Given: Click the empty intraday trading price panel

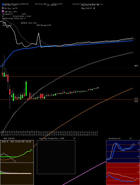Looking at the screenshot, I should click(56, 157).
